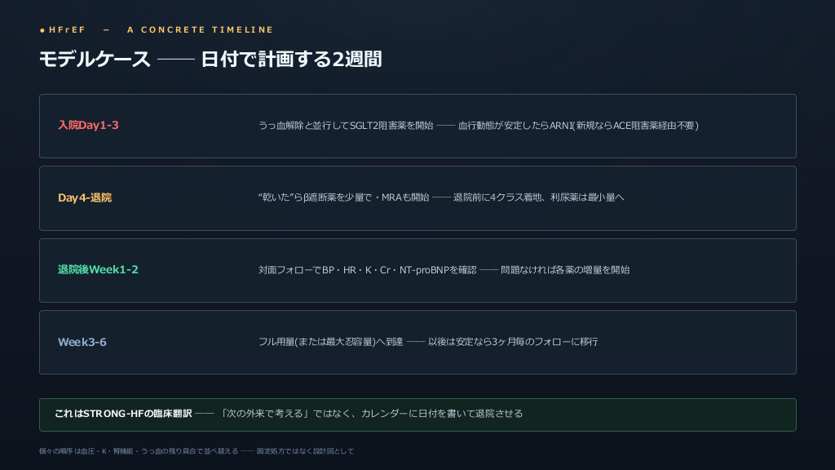Select the slide title モデルケース
Image resolution: width=835 pixels, height=470 pixels.
(x=95, y=59)
